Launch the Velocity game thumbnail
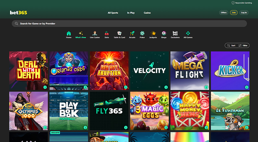258x142 pixels. point(149,71)
